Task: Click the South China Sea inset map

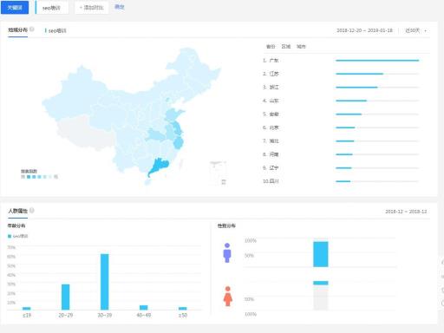Action: [219, 173]
